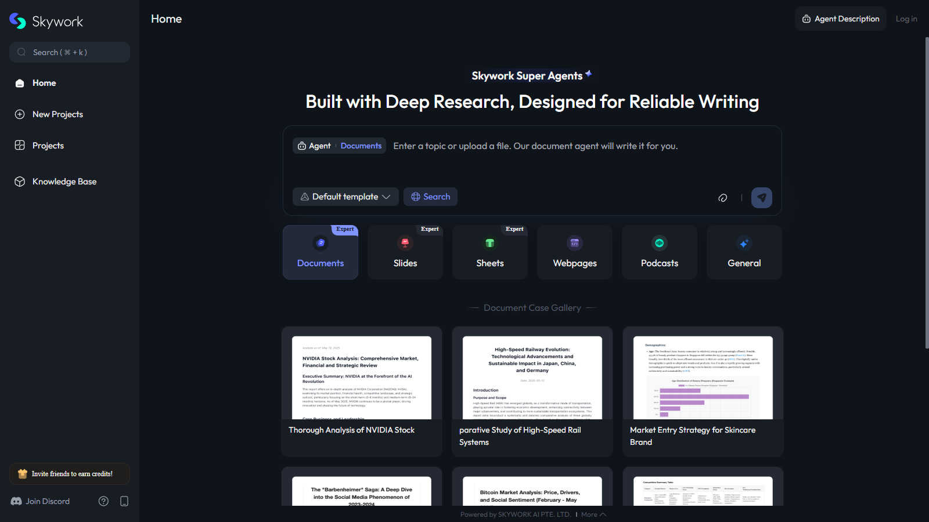The image size is (929, 522).
Task: Click the New Projects plus icon
Action: (x=20, y=114)
